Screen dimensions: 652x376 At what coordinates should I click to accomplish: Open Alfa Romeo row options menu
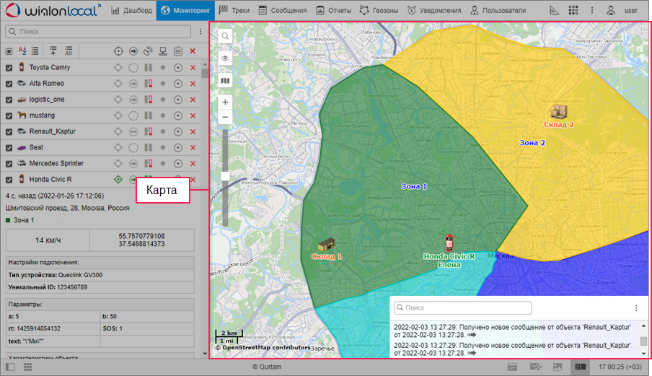point(178,84)
